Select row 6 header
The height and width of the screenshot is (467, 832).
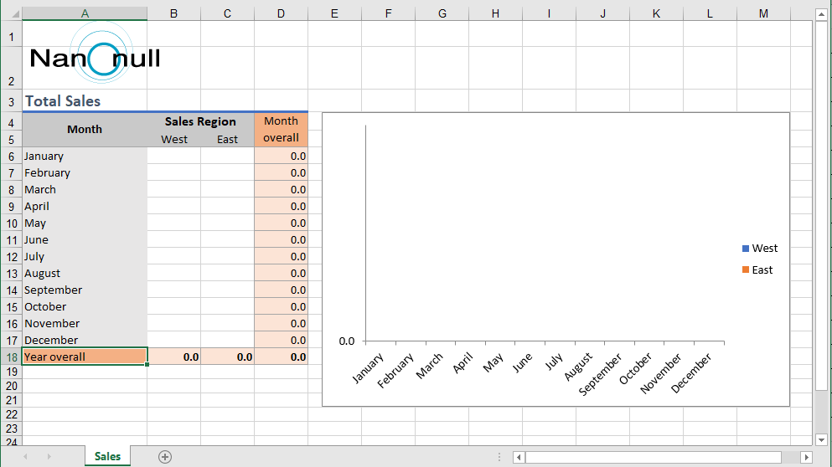(11, 157)
